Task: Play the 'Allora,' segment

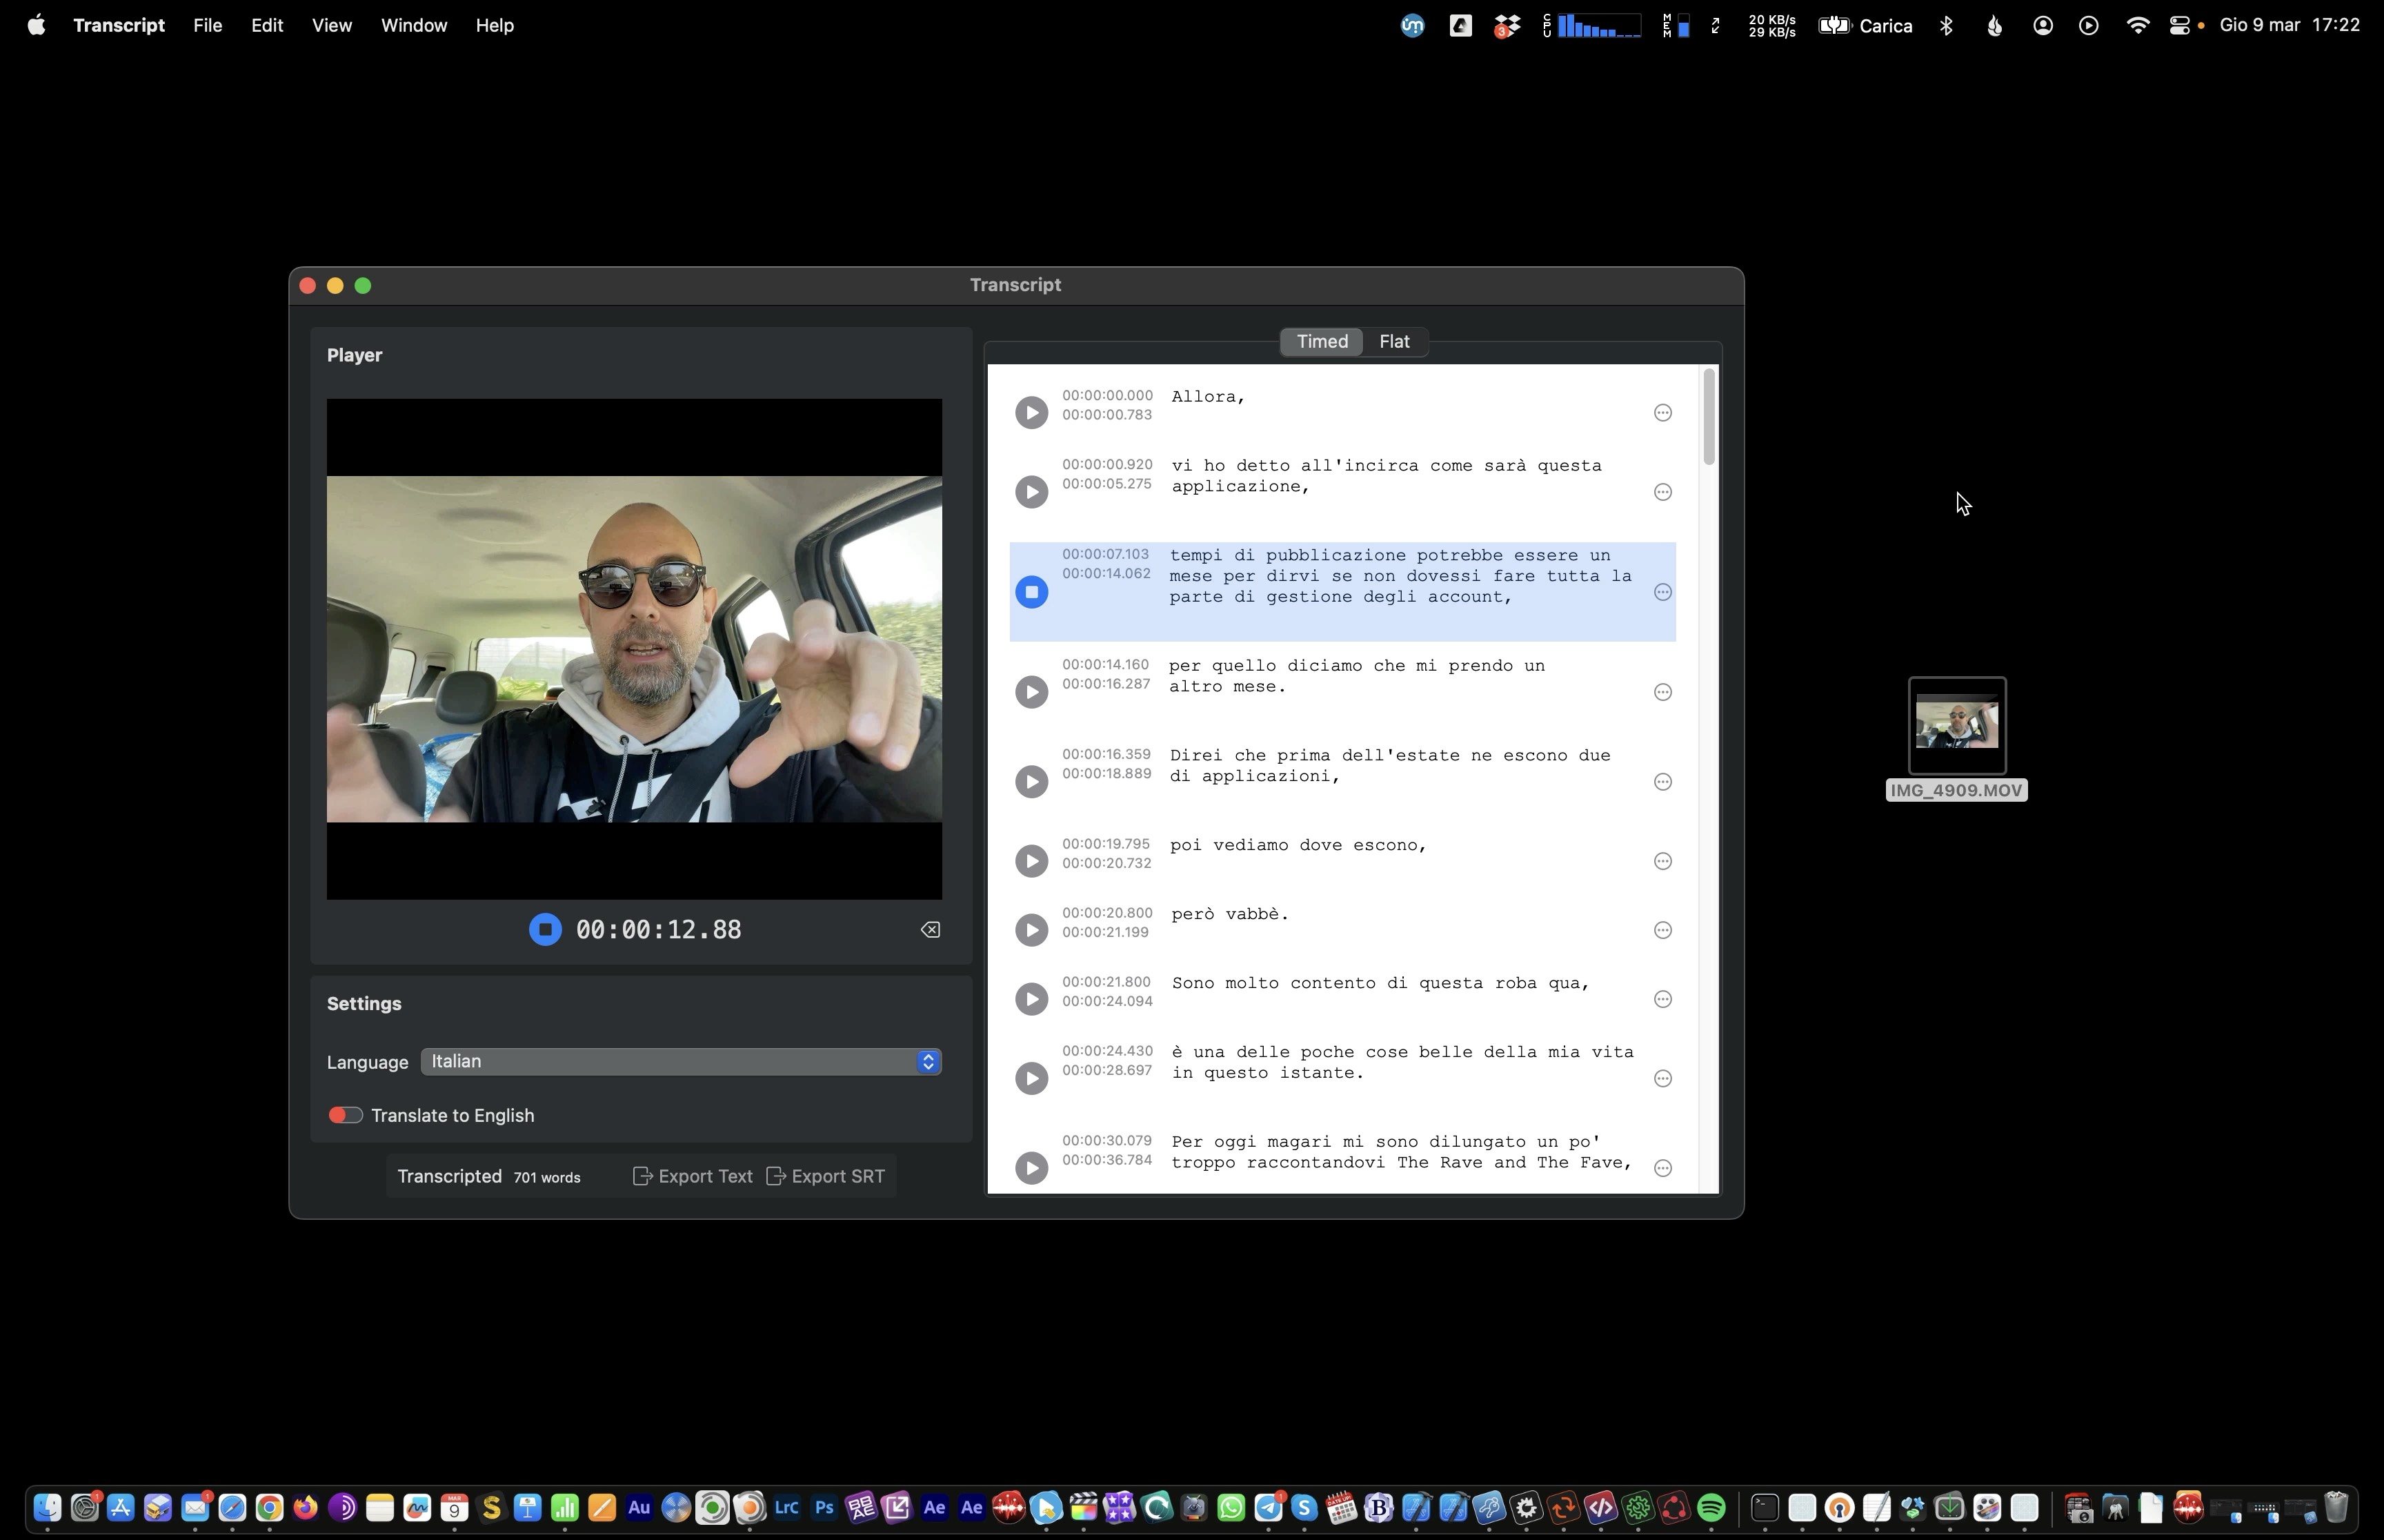Action: point(1031,412)
